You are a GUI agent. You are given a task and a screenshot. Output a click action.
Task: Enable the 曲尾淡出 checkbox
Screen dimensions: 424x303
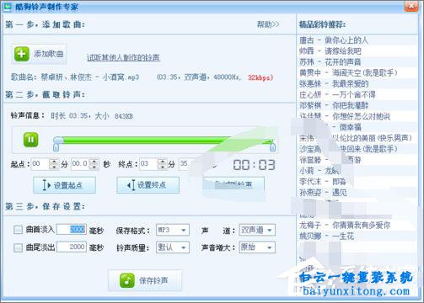point(18,247)
